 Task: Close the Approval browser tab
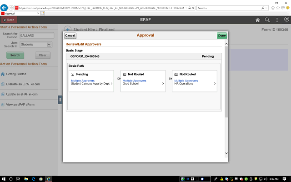click(38, 13)
